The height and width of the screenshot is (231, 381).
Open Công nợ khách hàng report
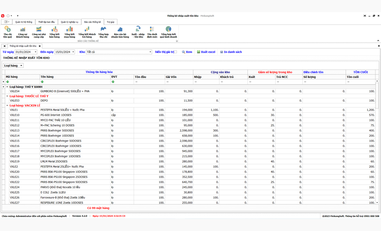pyautogui.click(x=23, y=32)
